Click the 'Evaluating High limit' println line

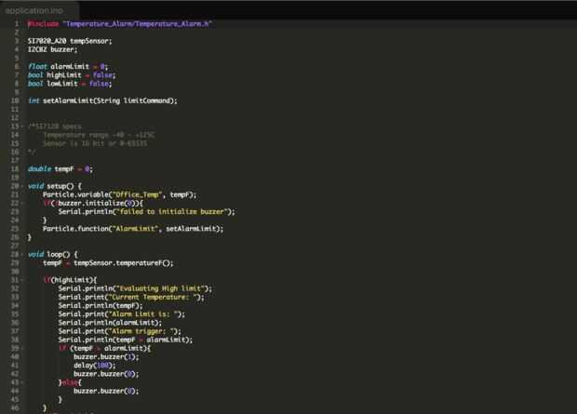(x=135, y=288)
